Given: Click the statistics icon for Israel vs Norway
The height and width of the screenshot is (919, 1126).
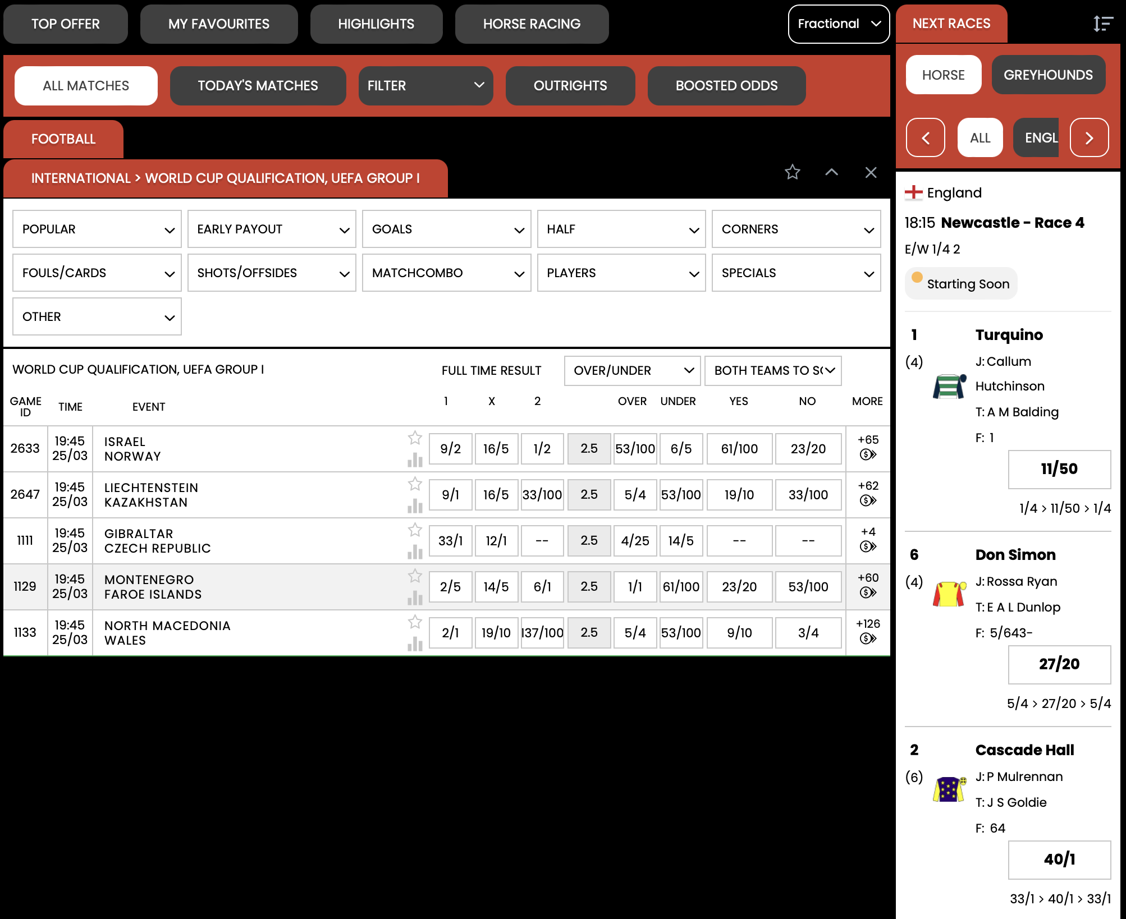Looking at the screenshot, I should tap(415, 459).
